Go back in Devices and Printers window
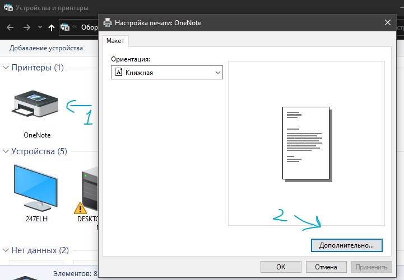This screenshot has width=404, height=280. tap(10, 27)
